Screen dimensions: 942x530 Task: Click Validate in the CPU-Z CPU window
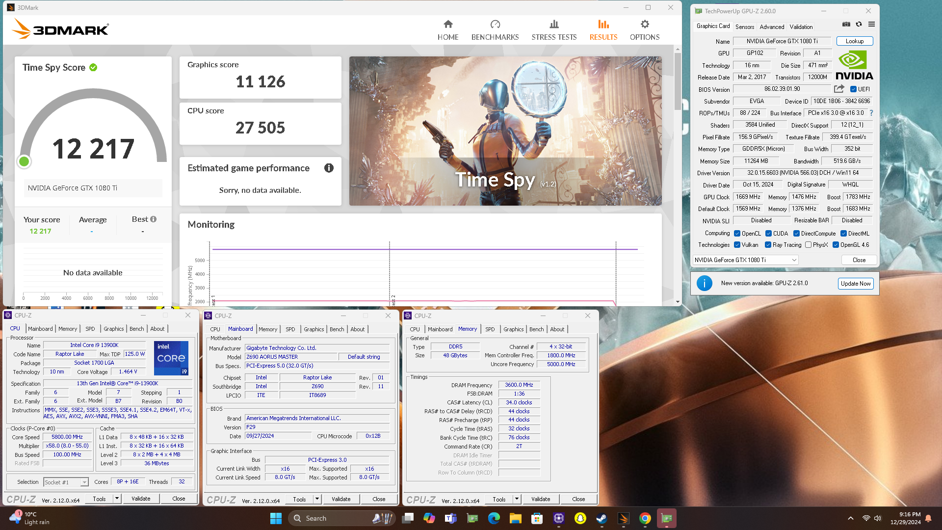coord(141,499)
